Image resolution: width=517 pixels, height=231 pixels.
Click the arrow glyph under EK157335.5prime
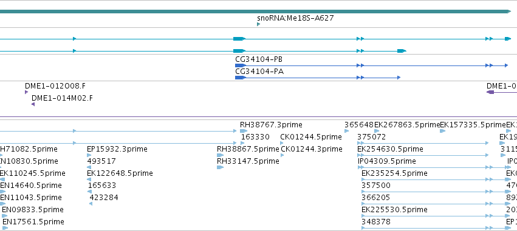coord(442,131)
